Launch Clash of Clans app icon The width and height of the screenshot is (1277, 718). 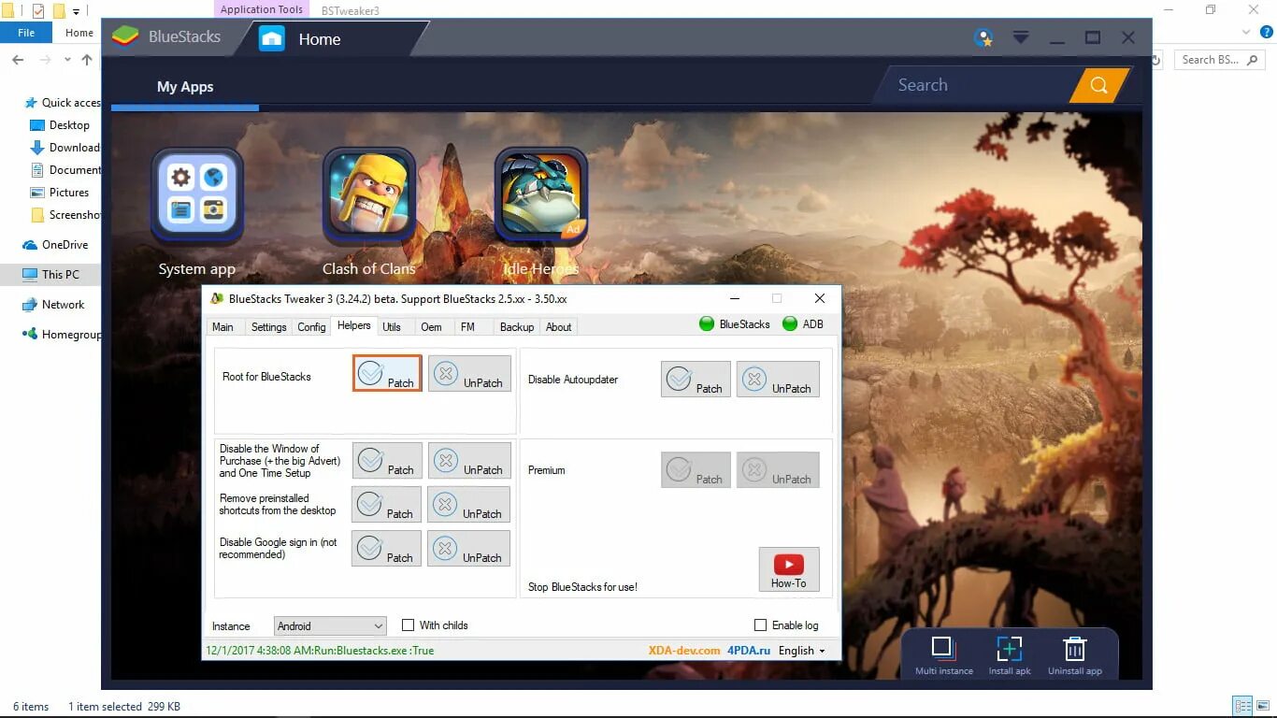(368, 196)
